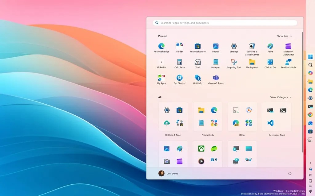Open the pinned Settings app
The width and height of the screenshot is (315, 196).
[x=234, y=48]
